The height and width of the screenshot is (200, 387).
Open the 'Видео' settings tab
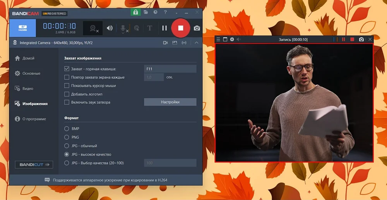(28, 88)
